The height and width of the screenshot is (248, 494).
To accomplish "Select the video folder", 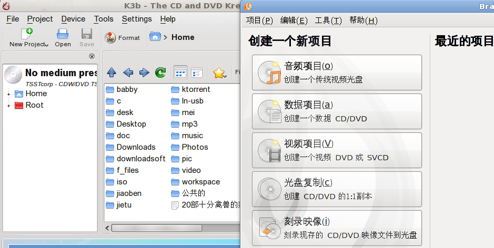I will point(186,170).
